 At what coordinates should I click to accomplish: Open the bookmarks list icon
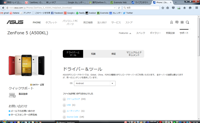tap(167, 8)
